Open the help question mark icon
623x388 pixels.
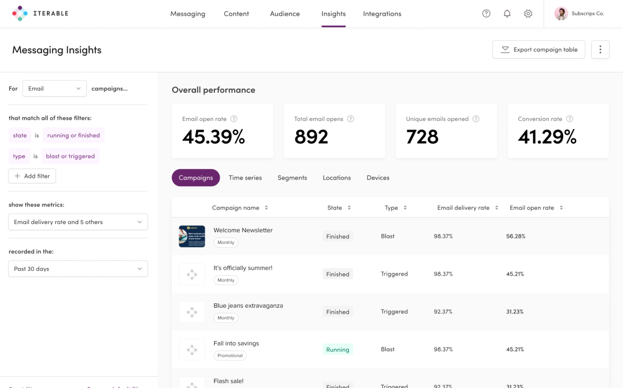pos(486,14)
